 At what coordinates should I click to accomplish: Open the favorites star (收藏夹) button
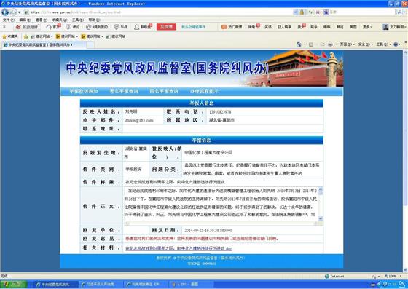tap(10, 36)
